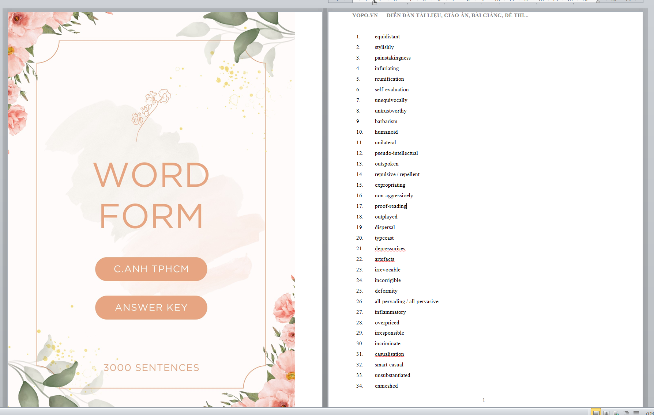Click the word 'incriminate' in item 30
Screen dimensions: 654x415
point(387,343)
